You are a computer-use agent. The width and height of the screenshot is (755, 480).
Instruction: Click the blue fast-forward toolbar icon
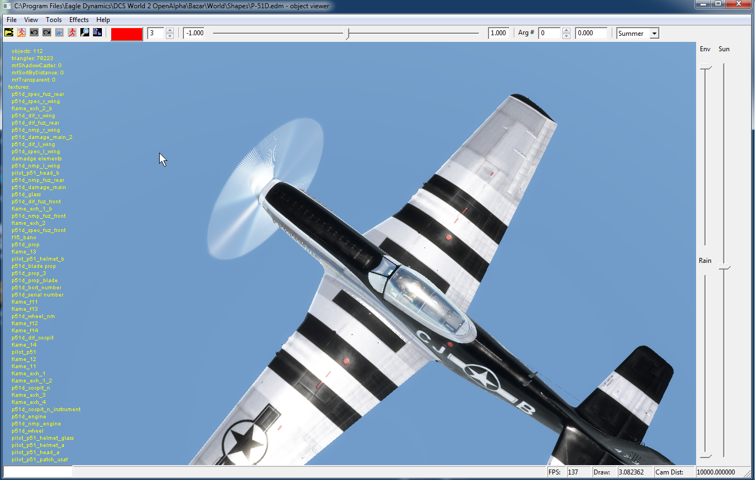[59, 33]
